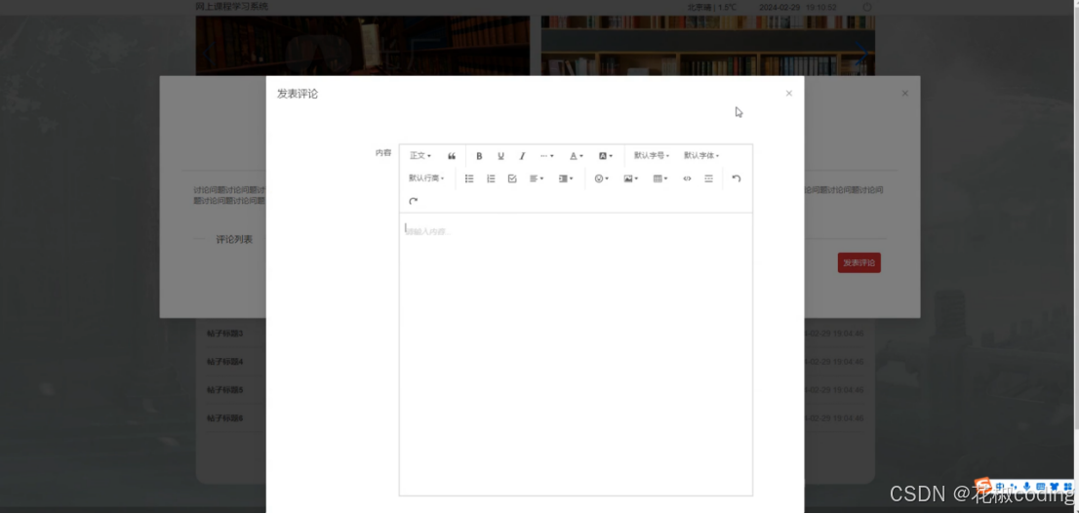Image resolution: width=1079 pixels, height=514 pixels.
Task: Click the red 发表评论 button
Action: (859, 262)
